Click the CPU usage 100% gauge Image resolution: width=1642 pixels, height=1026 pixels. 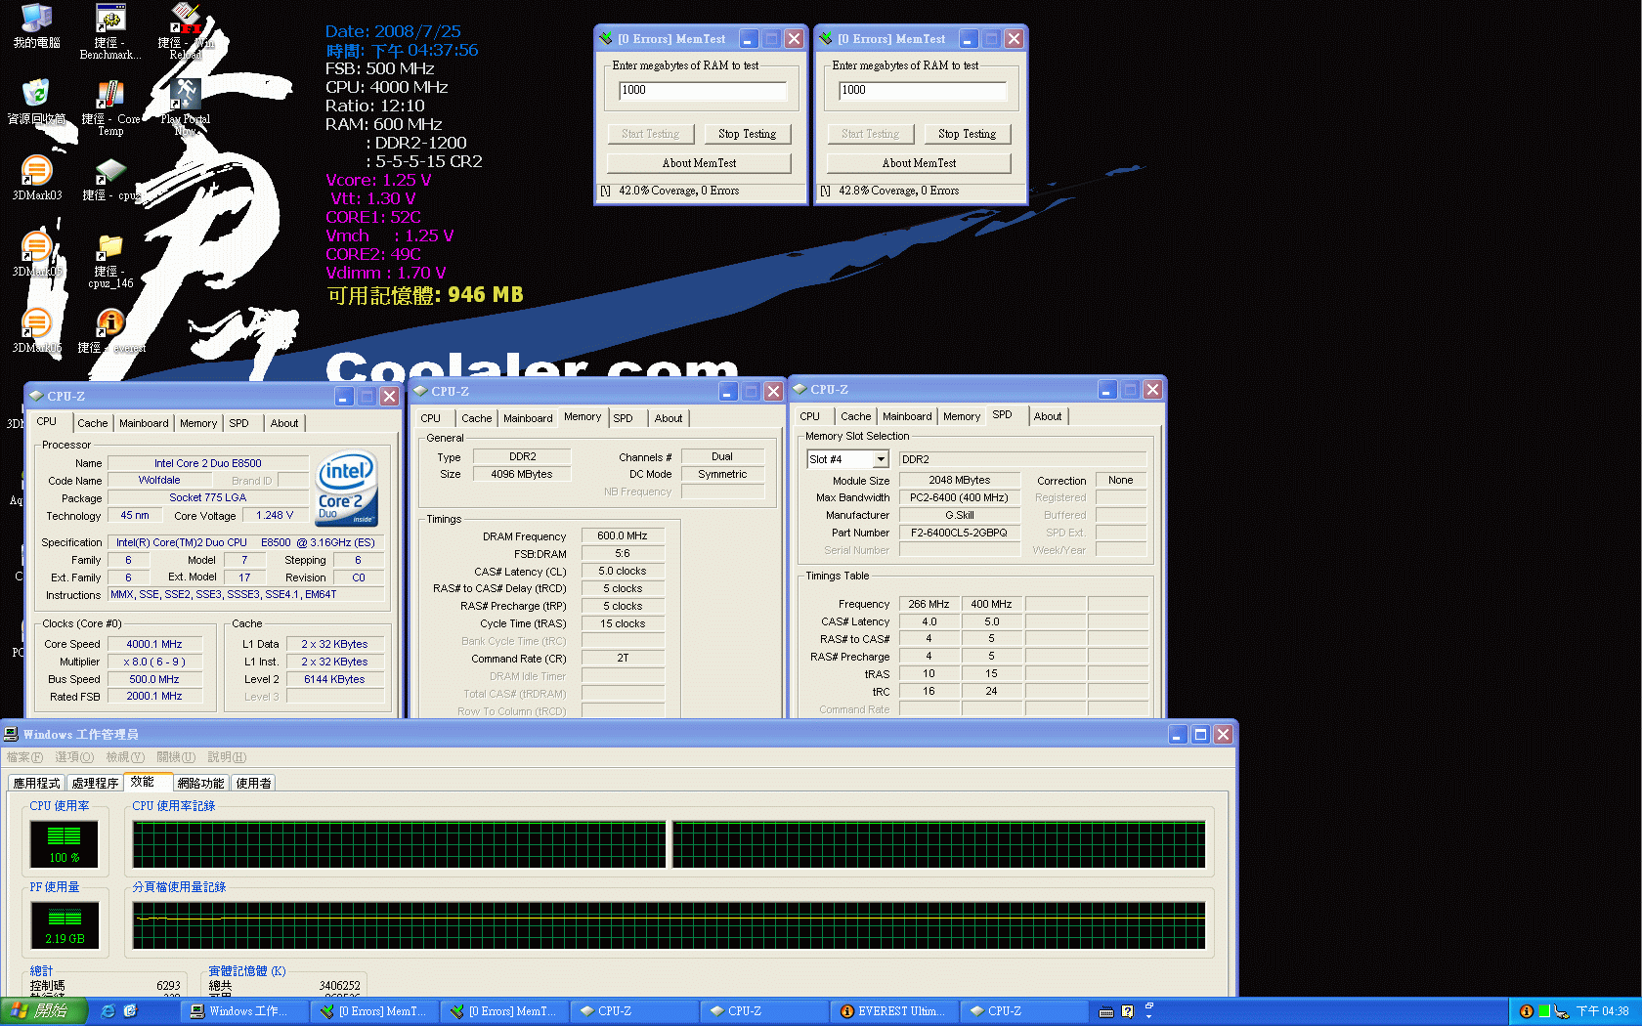pyautogui.click(x=65, y=843)
